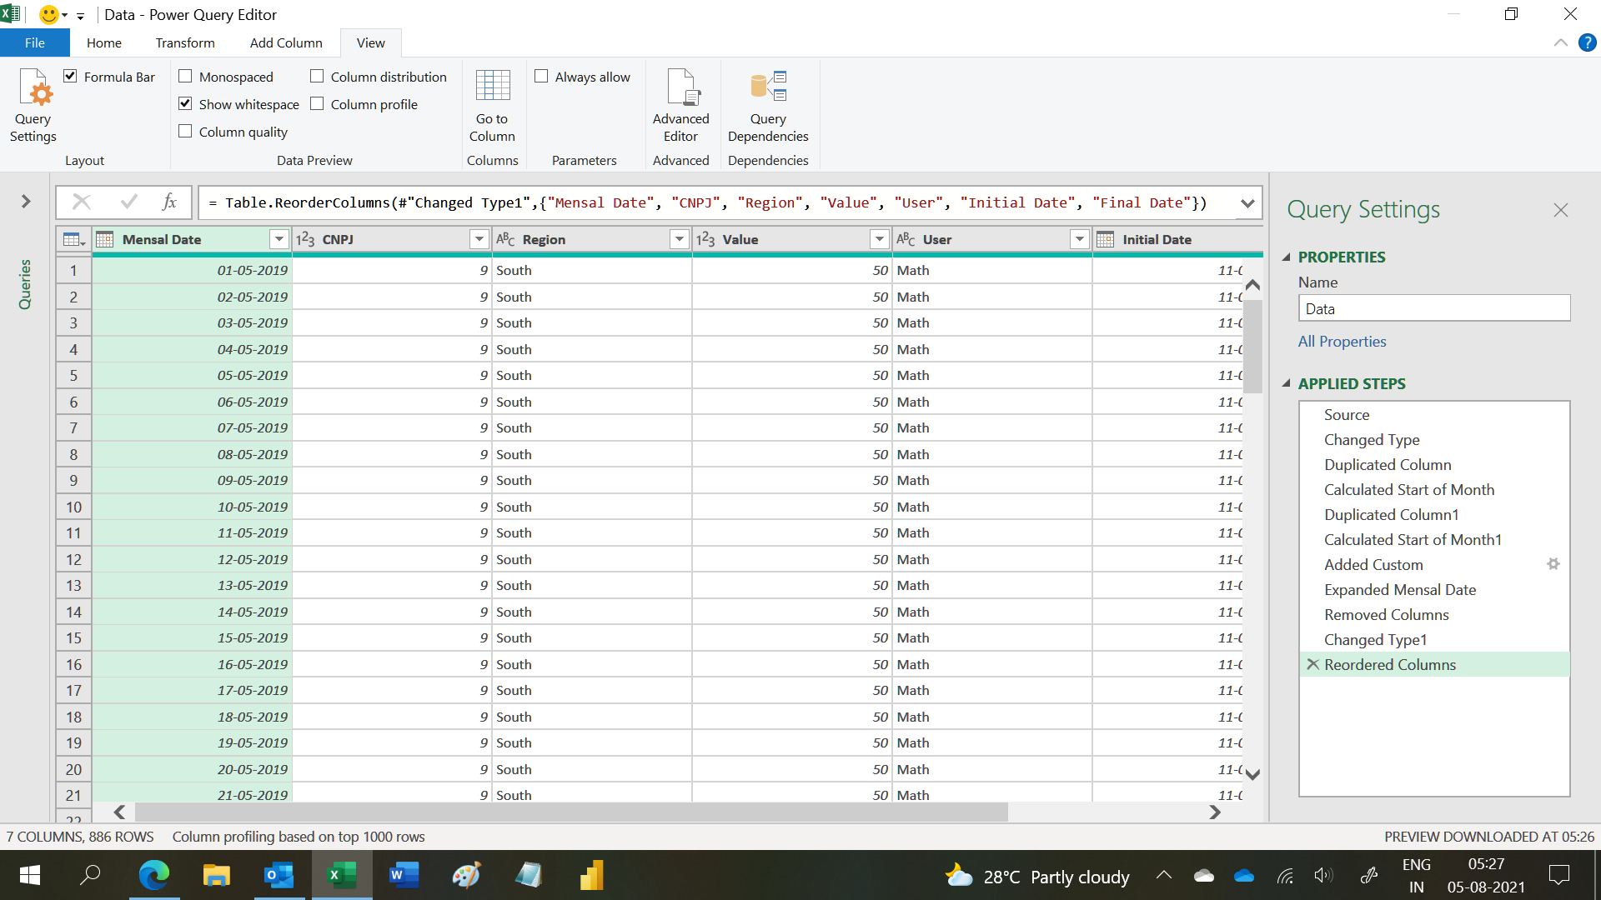Click Initial Date column type icon
The height and width of the screenshot is (900, 1601).
pos(1106,240)
